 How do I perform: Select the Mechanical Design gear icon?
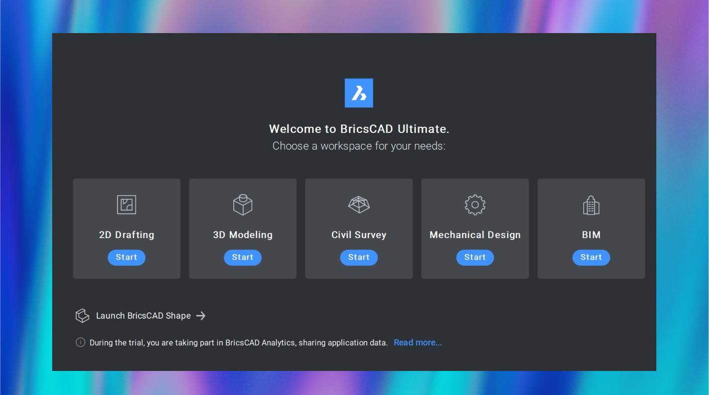[x=475, y=205]
